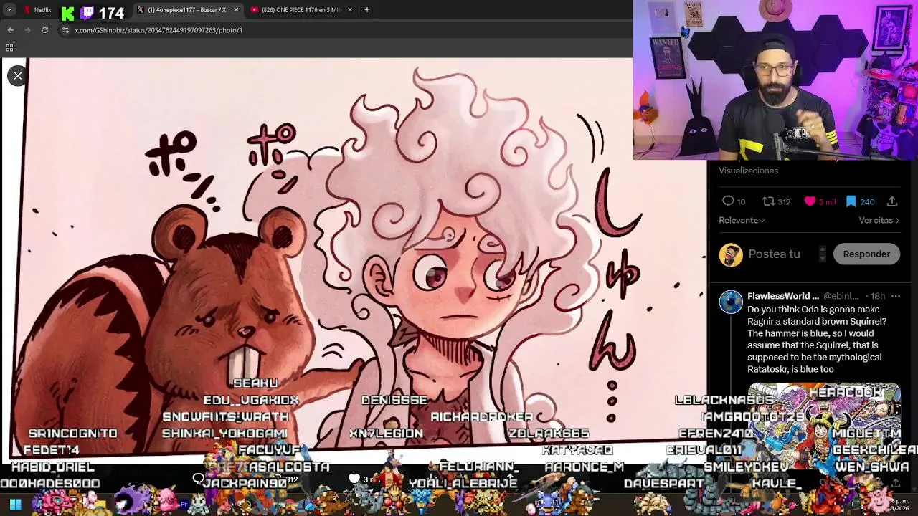Close the ONE PIECE 1176 YouTube tab
This screenshot has height=516, width=918.
tap(350, 10)
